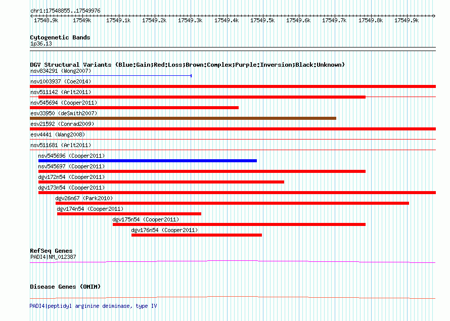This screenshot has width=450, height=321.
Task: Open variant dgv26n67 (Park2010) label
Action: click(84, 198)
